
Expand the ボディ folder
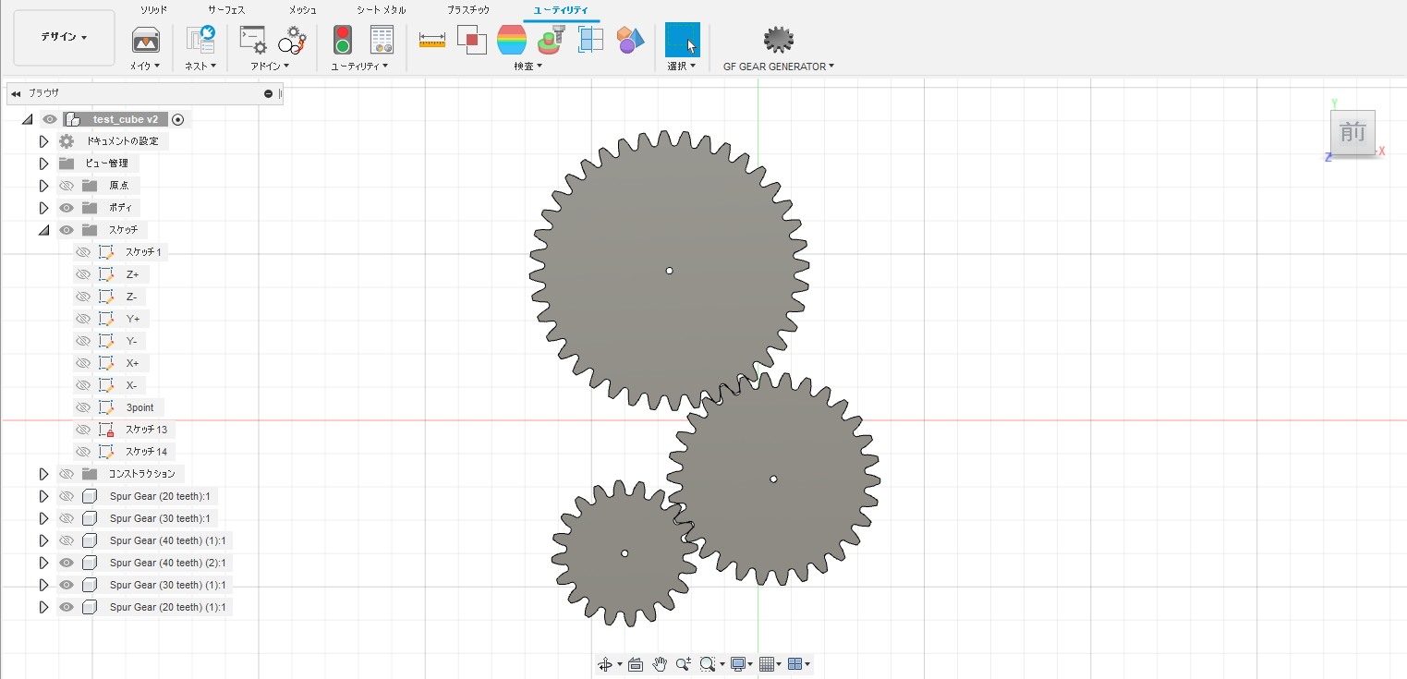[43, 208]
